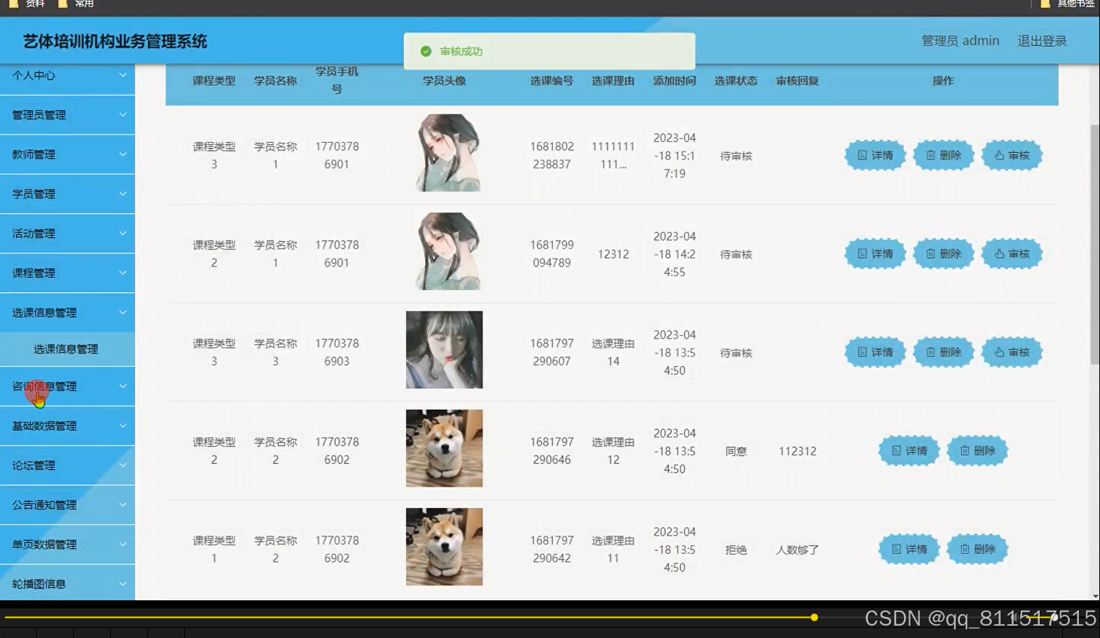
Task: Click student avatar in row 1681802238837
Action: coord(448,152)
